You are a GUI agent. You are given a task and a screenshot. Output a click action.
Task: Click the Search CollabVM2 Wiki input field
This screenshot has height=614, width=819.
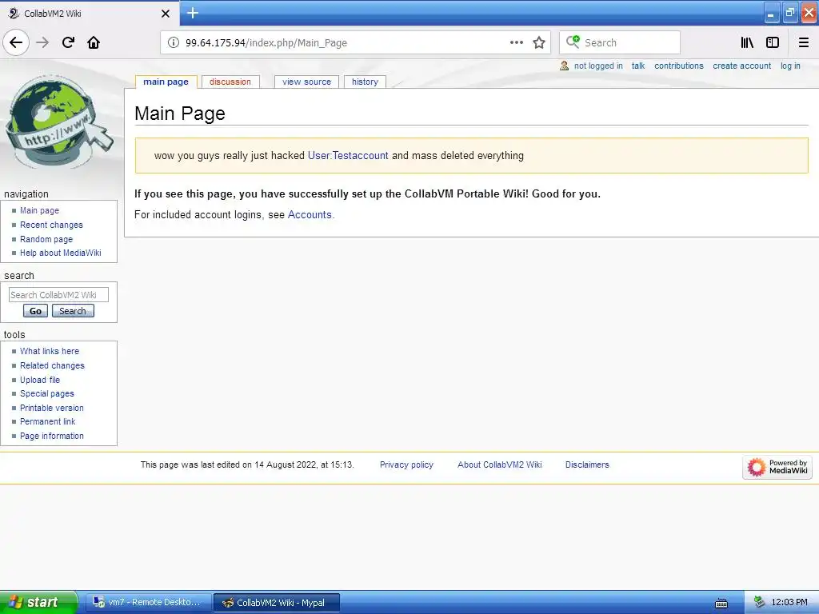[x=58, y=295]
